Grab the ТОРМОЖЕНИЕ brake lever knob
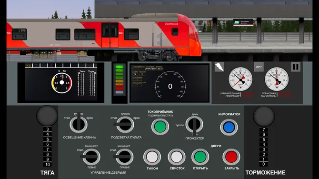 [x=264, y=116]
